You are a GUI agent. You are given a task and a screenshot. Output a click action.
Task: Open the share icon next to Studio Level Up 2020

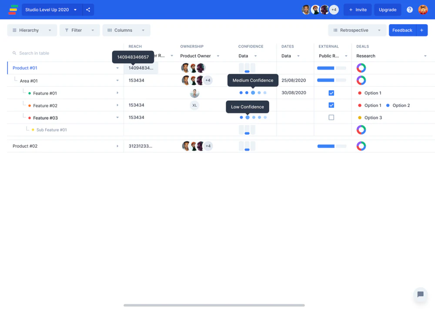click(x=88, y=10)
